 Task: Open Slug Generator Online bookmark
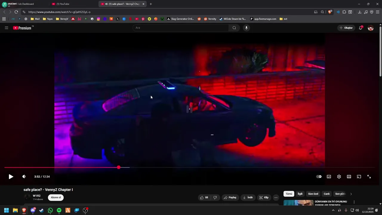180,19
